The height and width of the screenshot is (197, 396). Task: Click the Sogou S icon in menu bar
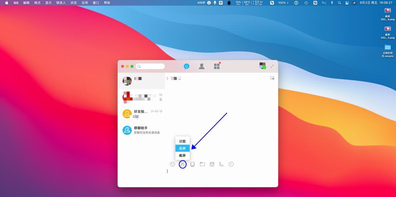(315, 3)
